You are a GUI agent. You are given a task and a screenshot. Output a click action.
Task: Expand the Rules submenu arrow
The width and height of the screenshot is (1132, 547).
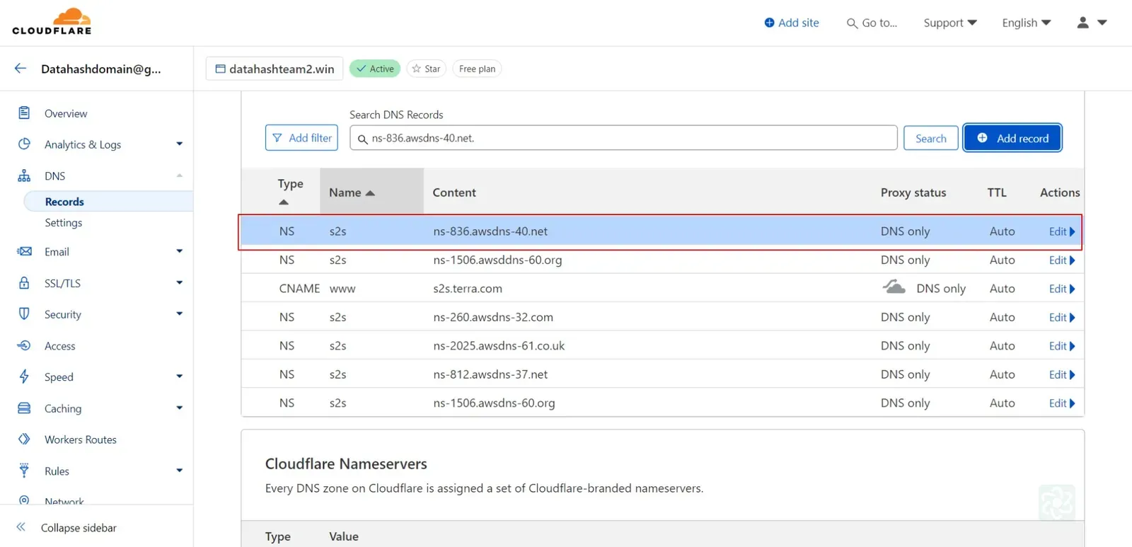pyautogui.click(x=180, y=471)
